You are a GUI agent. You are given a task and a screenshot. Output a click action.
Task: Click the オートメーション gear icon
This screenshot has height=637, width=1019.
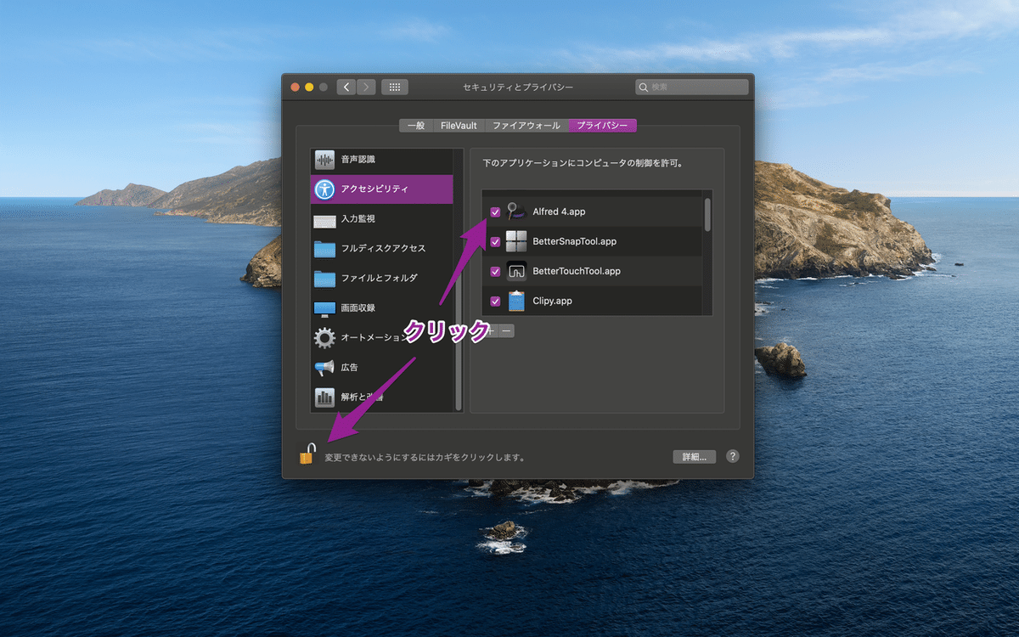[x=324, y=338]
